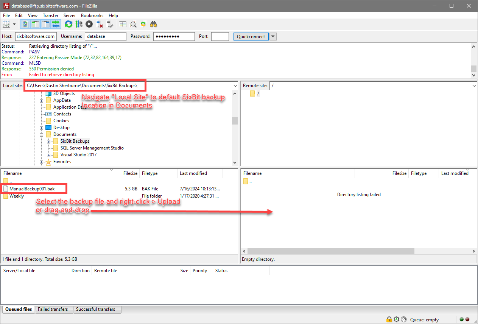Toggle message log display in toolbar
The height and width of the screenshot is (324, 478).
click(25, 24)
